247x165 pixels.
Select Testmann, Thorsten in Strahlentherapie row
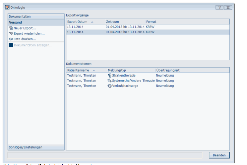click(x=82, y=76)
